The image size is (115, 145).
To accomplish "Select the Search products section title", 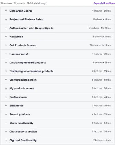I will tap(20, 114).
